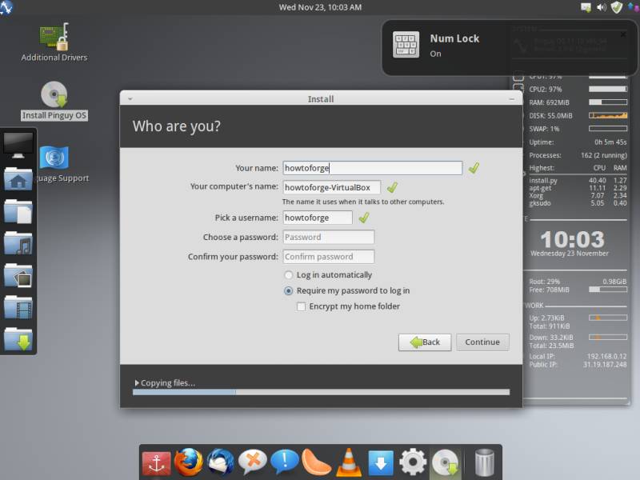The height and width of the screenshot is (480, 640).
Task: Click the public IP value '31.19.187.248'
Action: tap(605, 365)
